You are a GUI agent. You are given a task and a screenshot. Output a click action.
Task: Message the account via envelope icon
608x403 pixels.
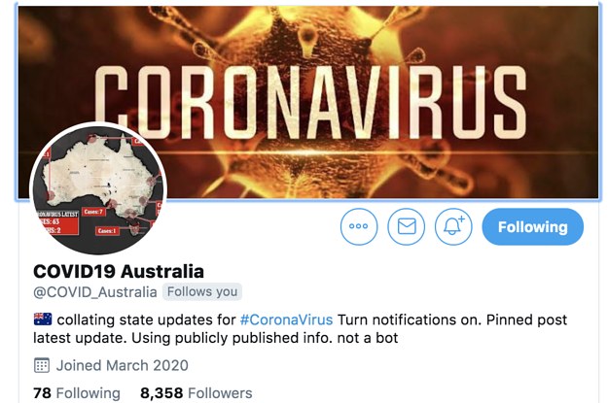click(406, 226)
